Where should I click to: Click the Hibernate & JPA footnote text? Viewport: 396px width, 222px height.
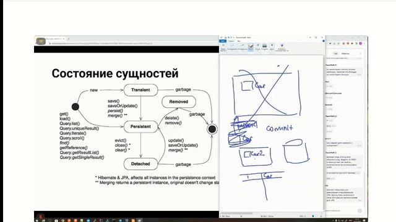[x=155, y=178]
